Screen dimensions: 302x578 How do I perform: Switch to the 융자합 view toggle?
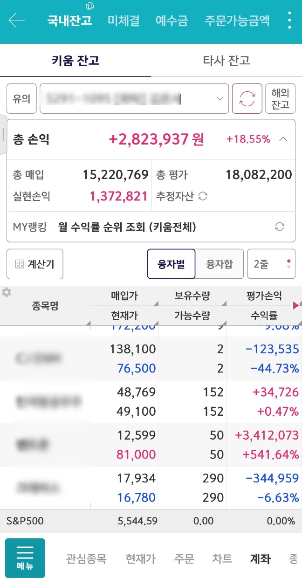click(219, 264)
